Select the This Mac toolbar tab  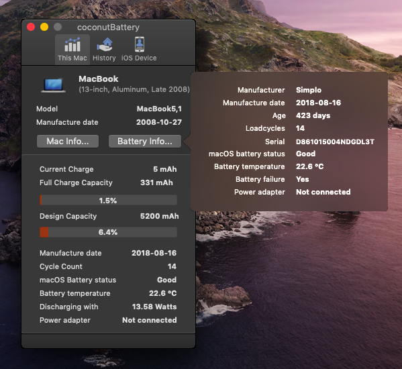72,50
